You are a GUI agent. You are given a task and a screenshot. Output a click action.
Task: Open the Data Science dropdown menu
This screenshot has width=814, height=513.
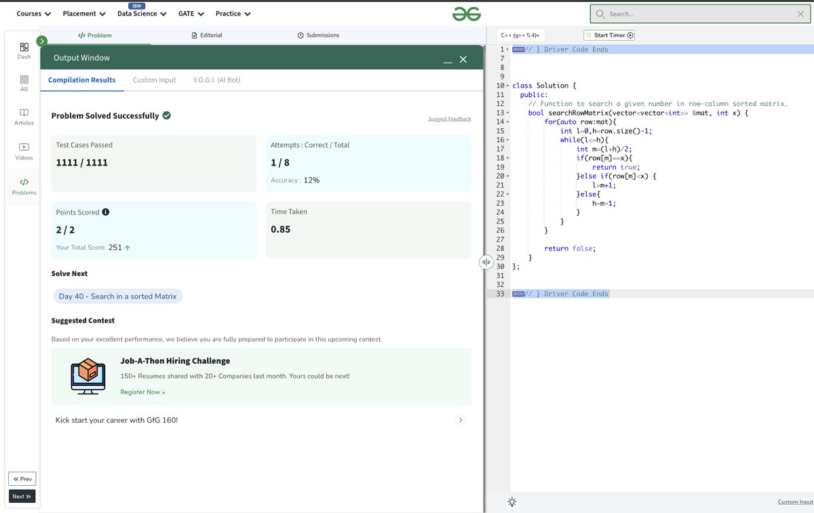coord(142,14)
